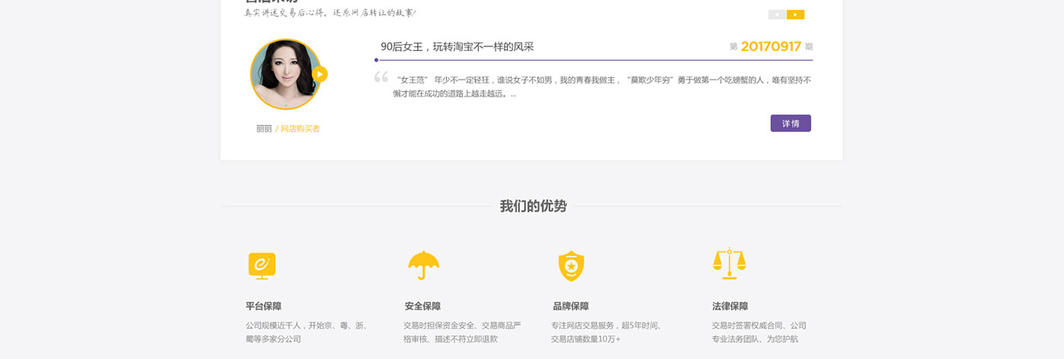Viewport: 1064px width, 359px height.
Task: Click the story excerpt beginning “女王范”
Action: tap(603, 87)
